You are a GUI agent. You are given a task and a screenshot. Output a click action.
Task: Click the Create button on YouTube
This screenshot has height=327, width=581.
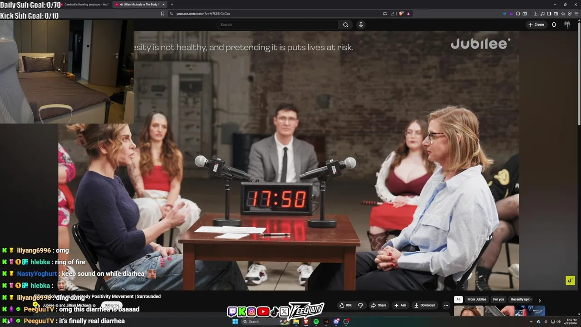[536, 25]
